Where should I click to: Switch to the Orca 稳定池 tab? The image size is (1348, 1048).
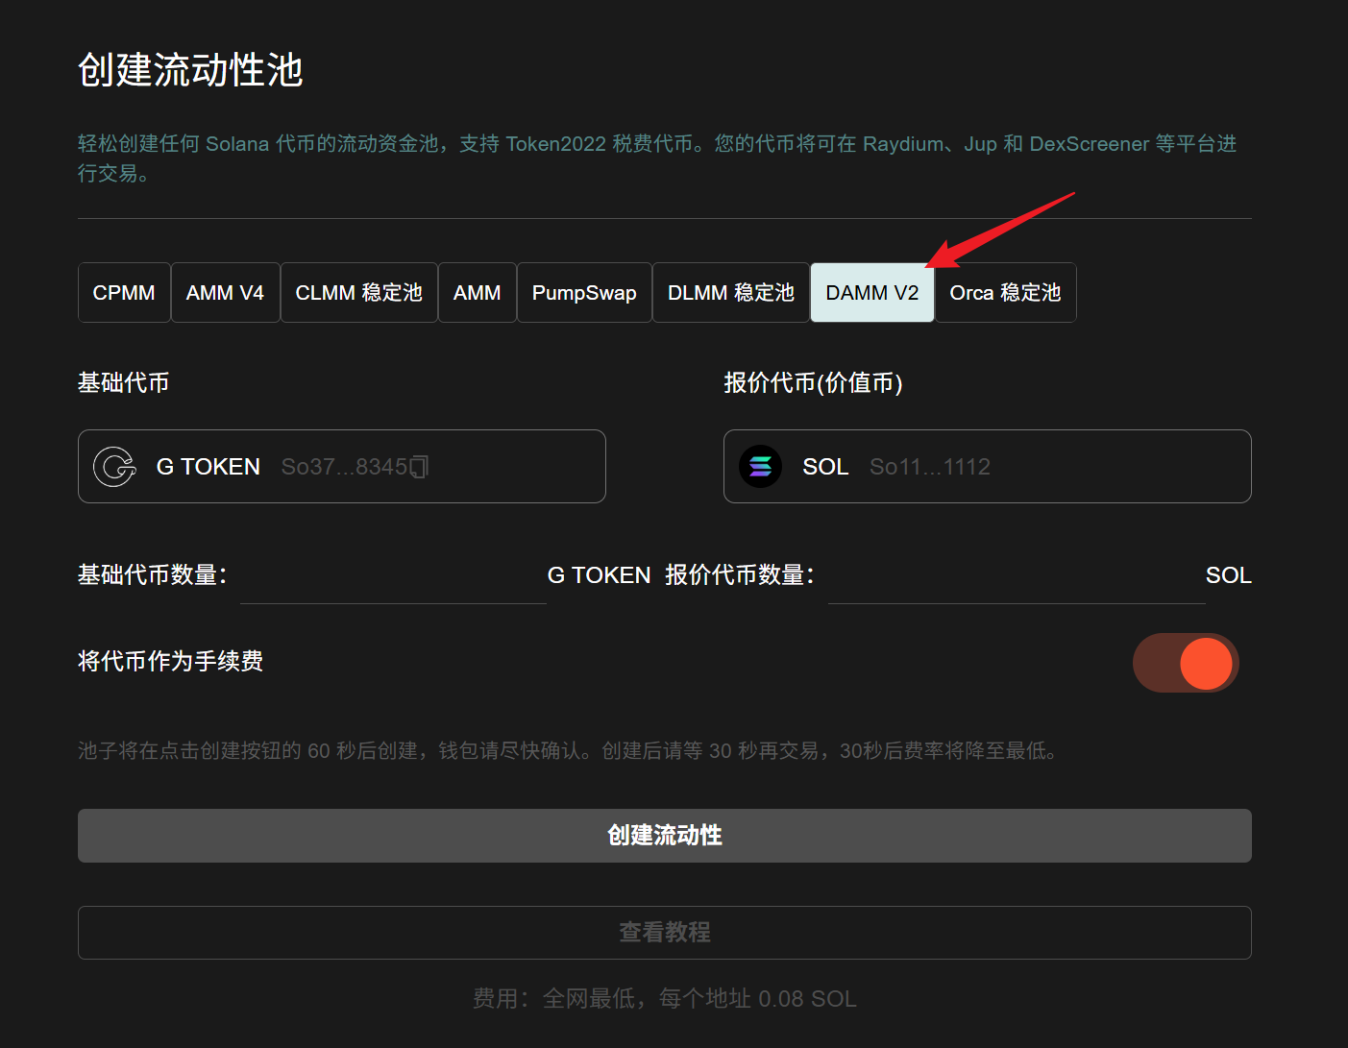point(1005,293)
